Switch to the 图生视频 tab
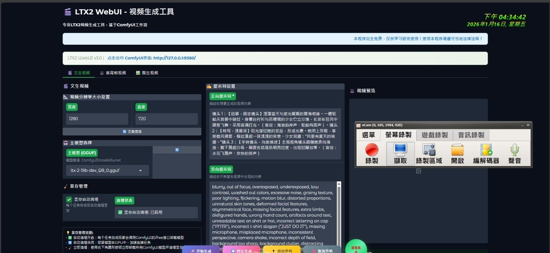This screenshot has width=550, height=253. pos(147,73)
